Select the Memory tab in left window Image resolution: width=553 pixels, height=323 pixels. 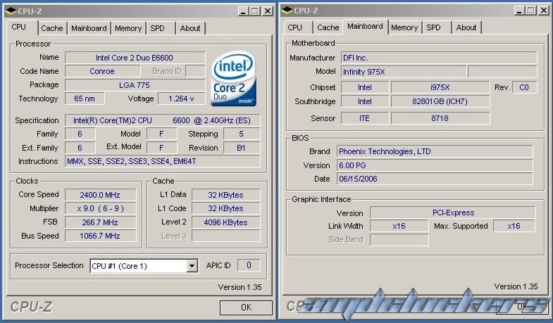(128, 28)
